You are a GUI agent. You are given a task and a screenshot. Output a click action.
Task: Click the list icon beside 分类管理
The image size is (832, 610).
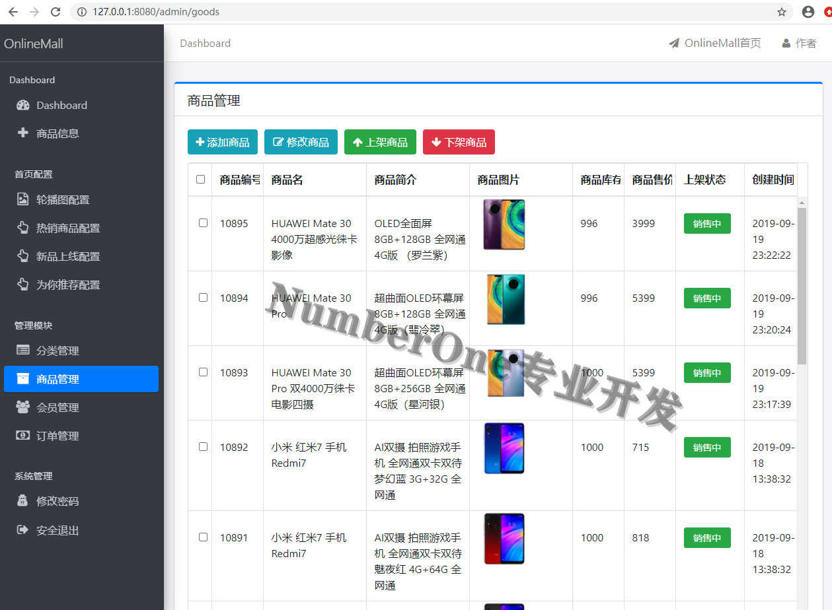coord(23,351)
